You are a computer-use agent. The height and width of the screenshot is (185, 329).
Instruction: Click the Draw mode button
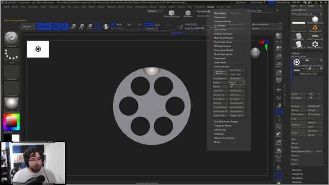tap(65, 27)
